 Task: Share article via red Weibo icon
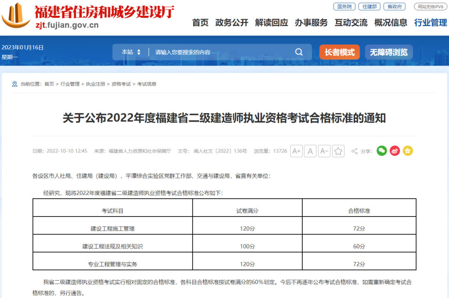[395, 151]
